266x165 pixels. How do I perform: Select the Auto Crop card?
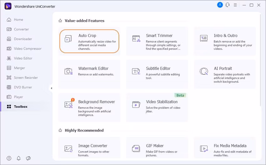click(89, 41)
